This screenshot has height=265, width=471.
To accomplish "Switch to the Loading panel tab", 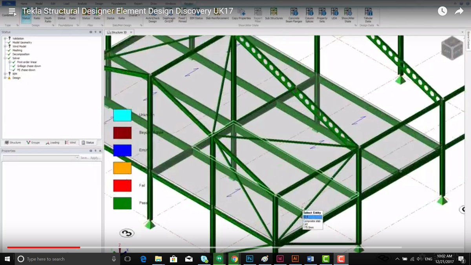I will pyautogui.click(x=53, y=142).
